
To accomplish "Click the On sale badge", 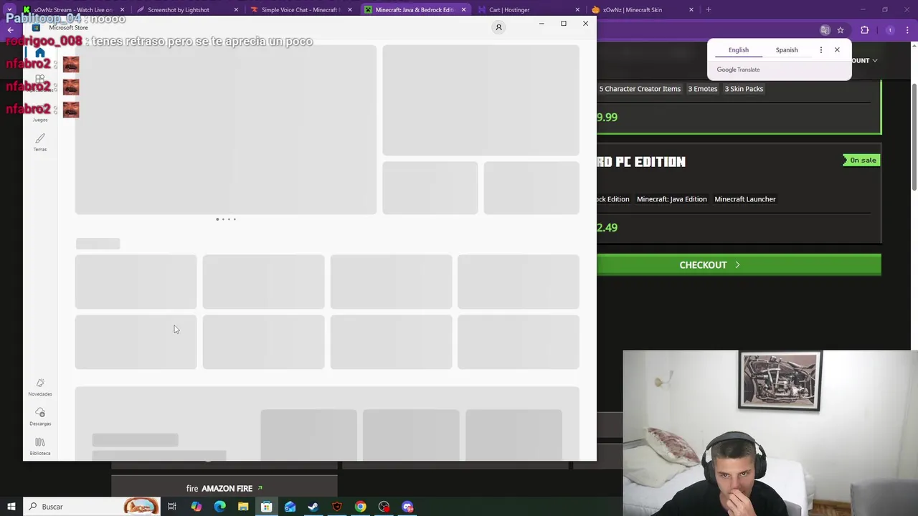I will [861, 161].
